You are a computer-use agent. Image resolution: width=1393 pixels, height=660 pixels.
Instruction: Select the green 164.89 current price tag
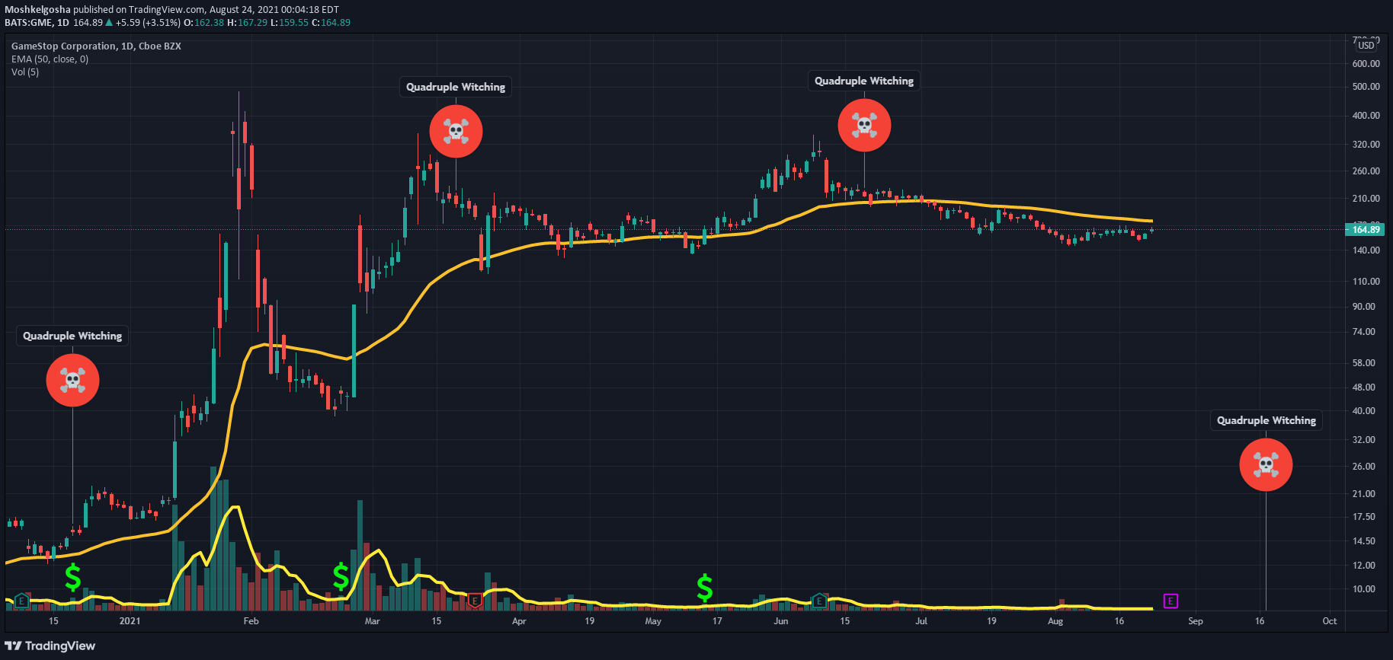click(x=1366, y=229)
